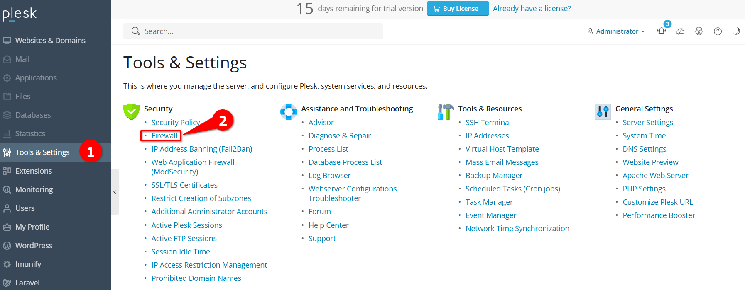Click the General Settings sliders icon

[x=603, y=111]
